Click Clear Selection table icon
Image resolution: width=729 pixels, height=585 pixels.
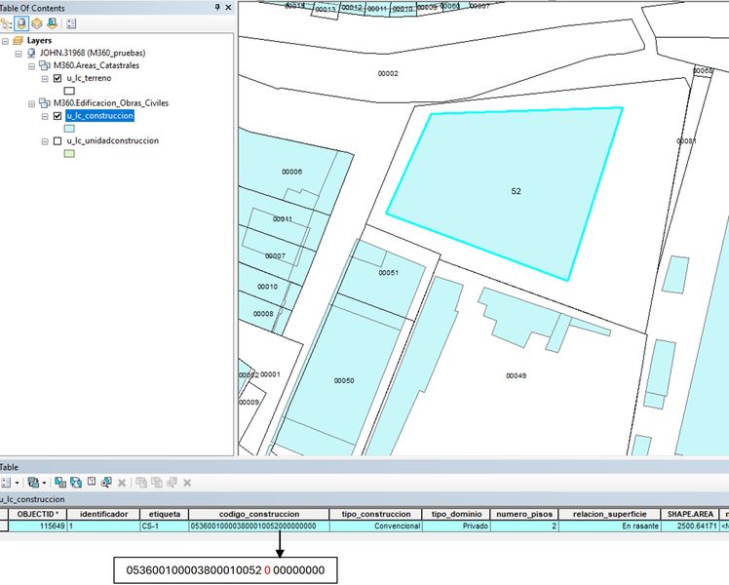tap(92, 483)
